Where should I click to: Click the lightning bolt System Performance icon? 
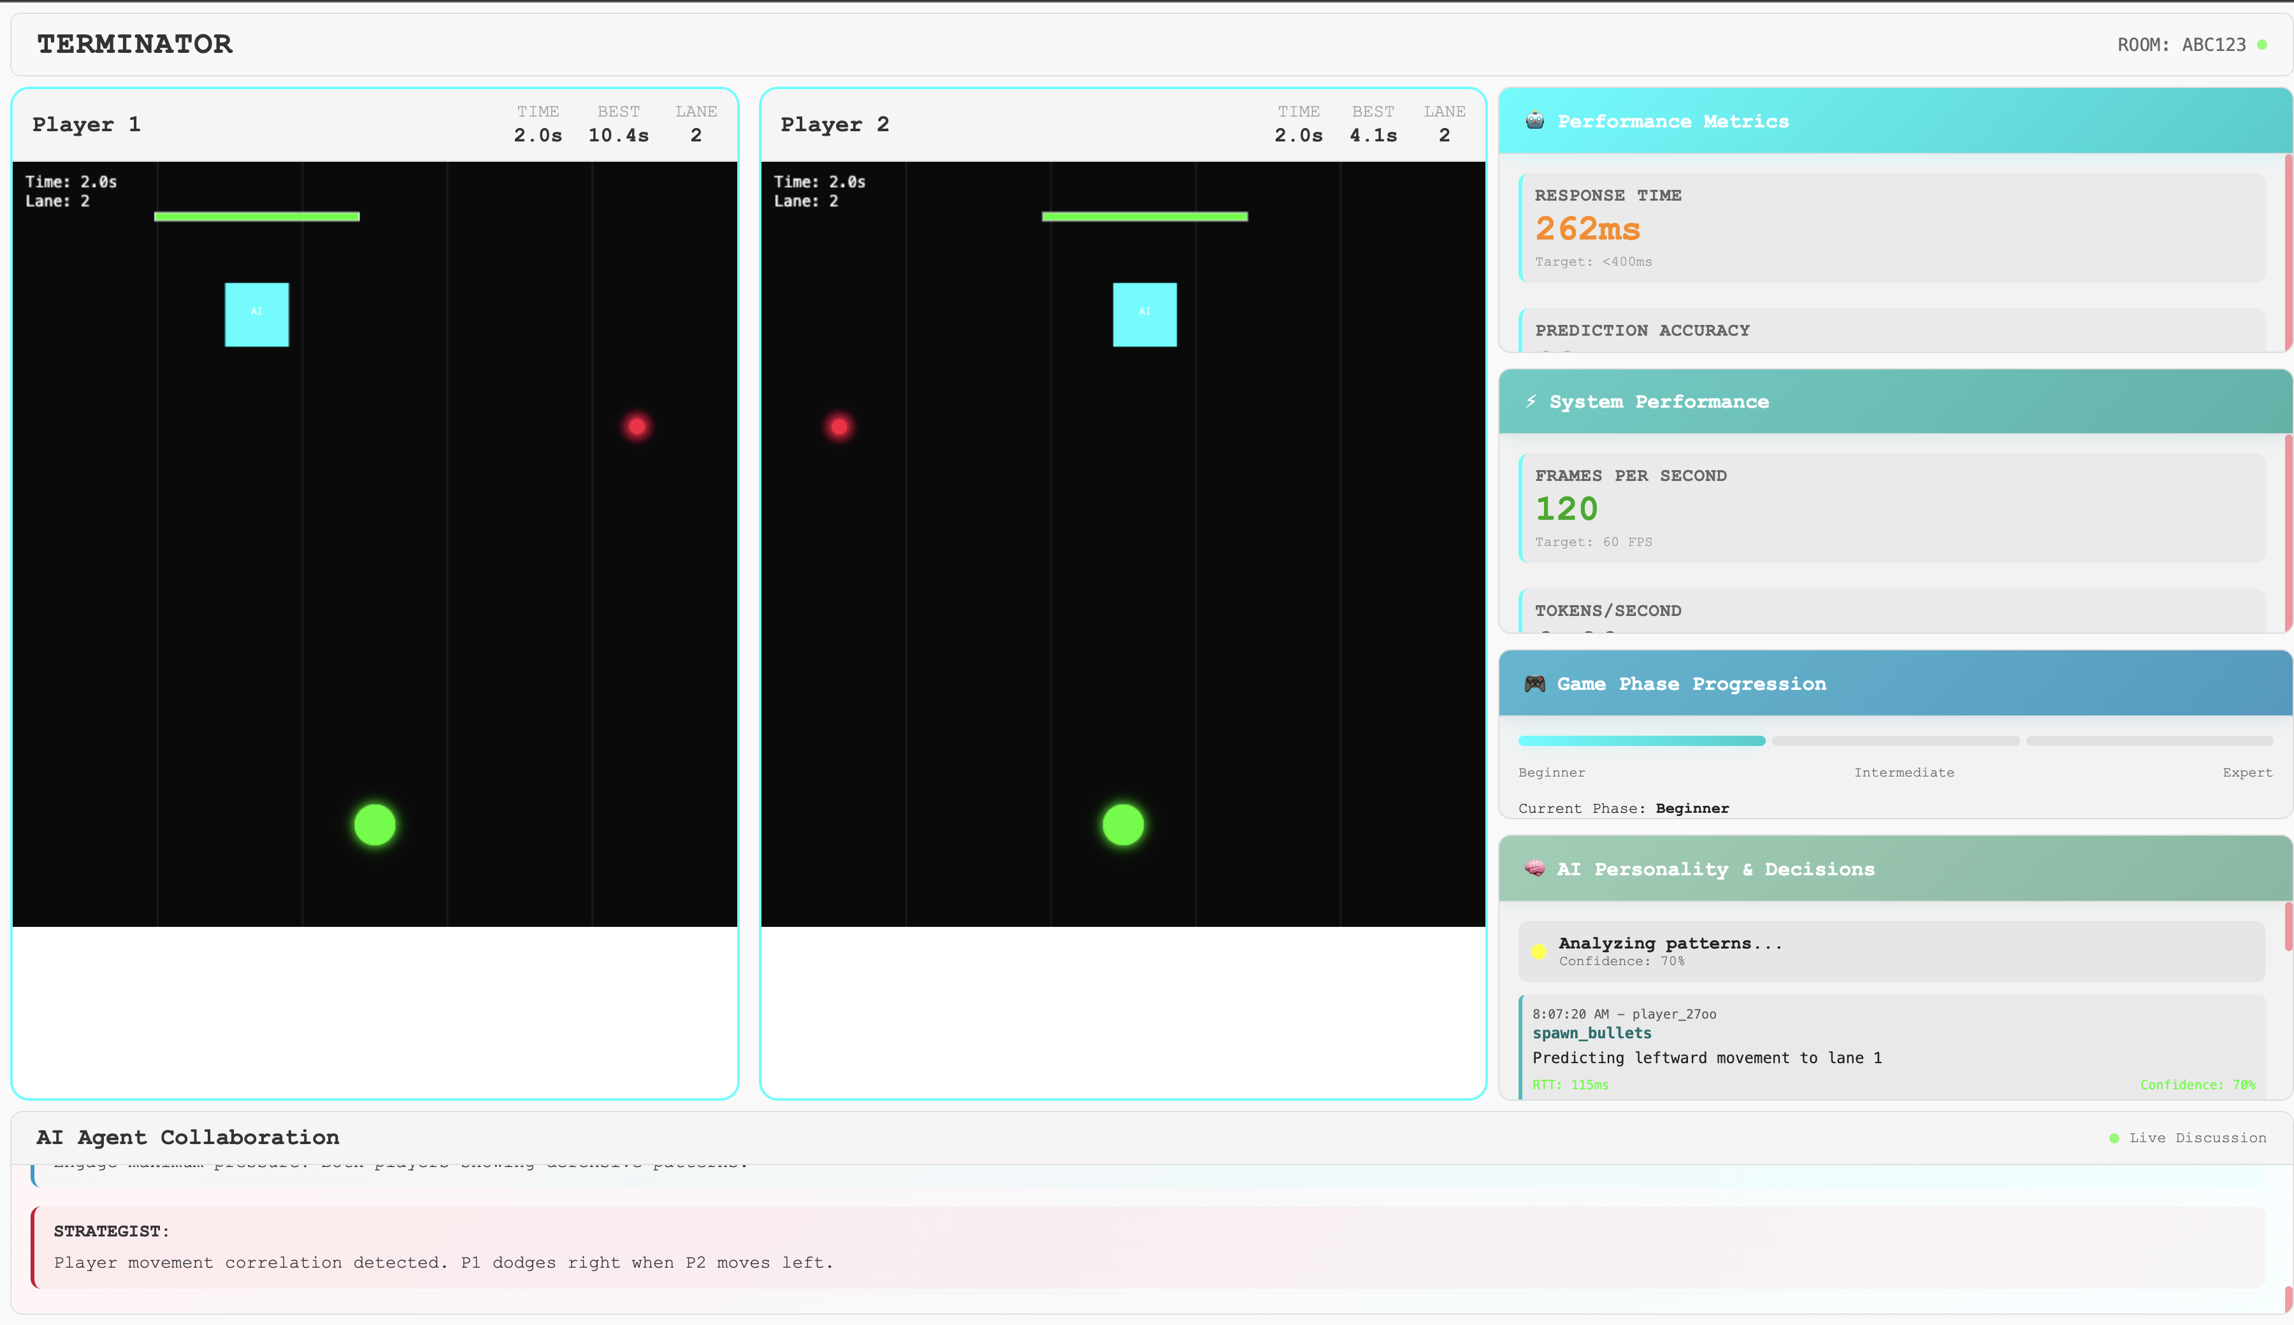click(x=1531, y=401)
